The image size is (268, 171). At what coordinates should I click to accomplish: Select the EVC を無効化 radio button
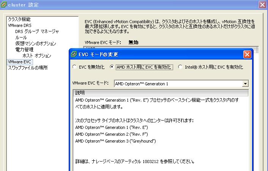74,67
